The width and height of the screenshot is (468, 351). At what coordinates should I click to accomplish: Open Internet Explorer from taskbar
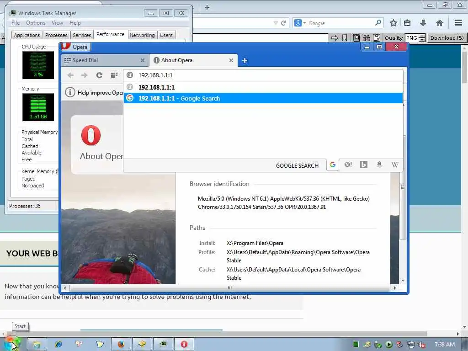coord(58,344)
